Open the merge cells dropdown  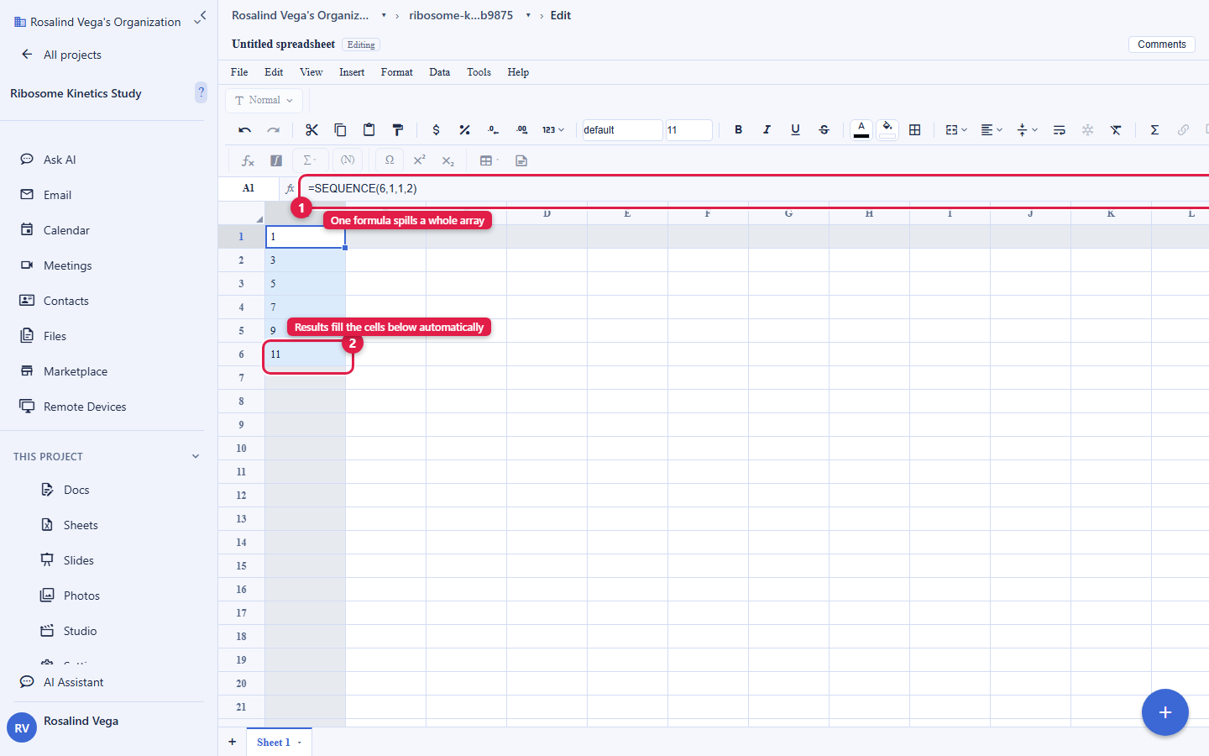[x=955, y=130]
